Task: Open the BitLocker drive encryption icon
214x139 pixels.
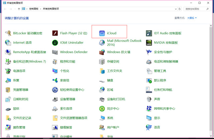Action: click(x=8, y=33)
